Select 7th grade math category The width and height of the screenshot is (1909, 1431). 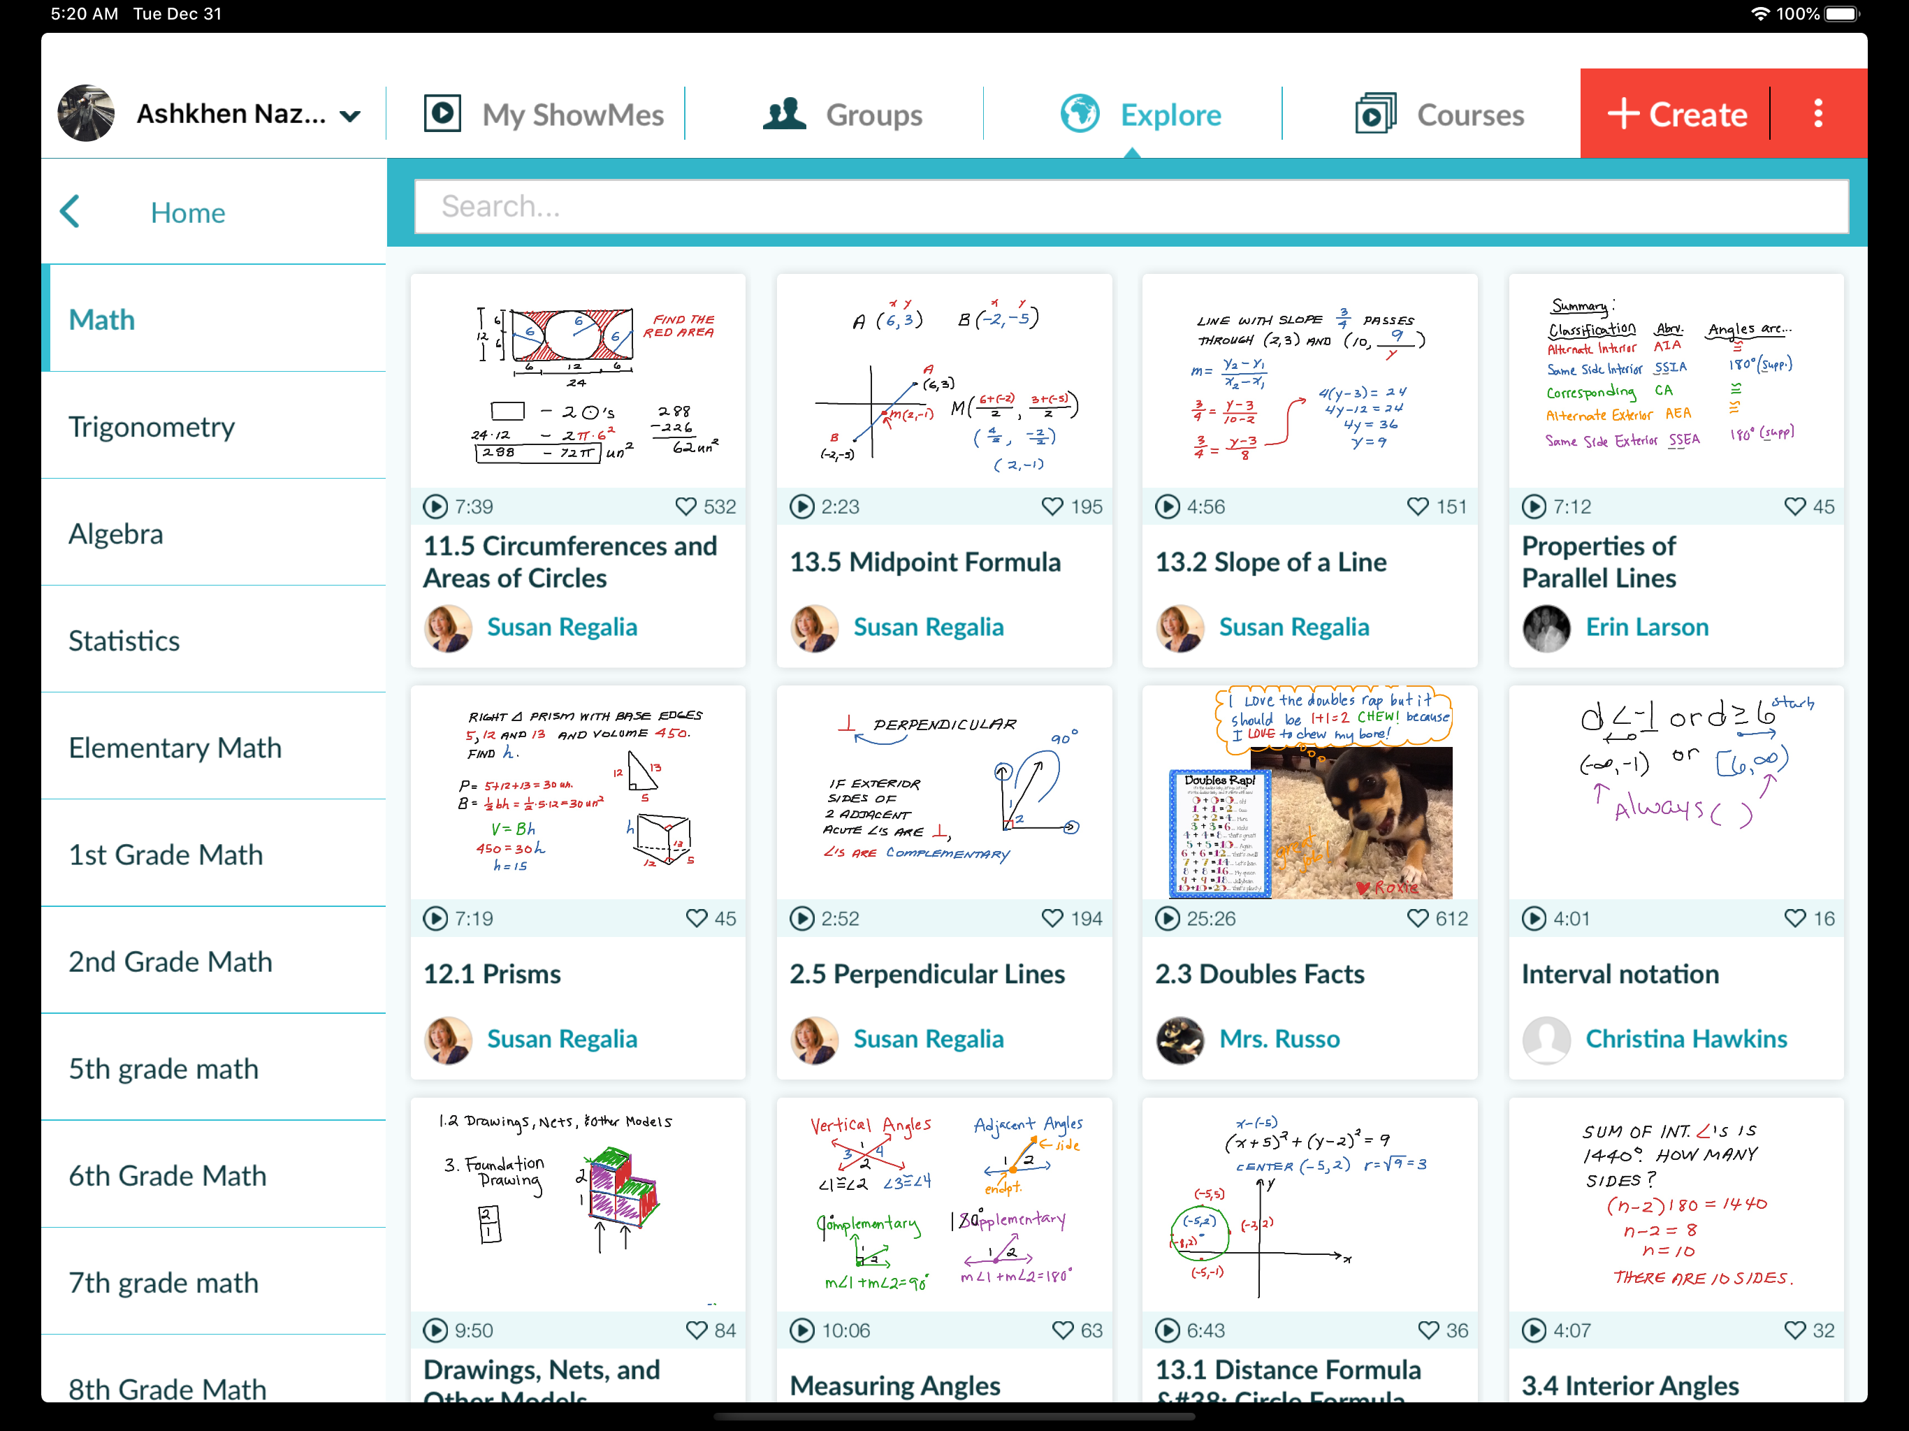coord(214,1283)
